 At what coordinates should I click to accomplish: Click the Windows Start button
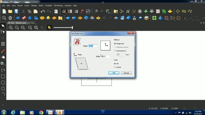point(4,112)
